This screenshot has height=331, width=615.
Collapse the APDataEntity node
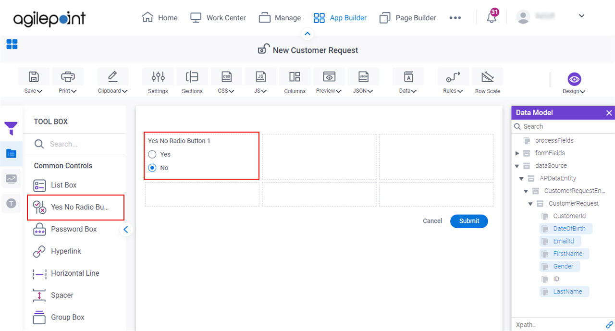[x=521, y=179]
